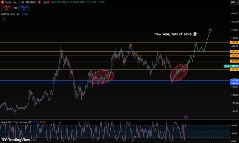Screen dimensions: 239x143
Task: Click the red 382,70 SAT sell button
Action: coord(7,8)
